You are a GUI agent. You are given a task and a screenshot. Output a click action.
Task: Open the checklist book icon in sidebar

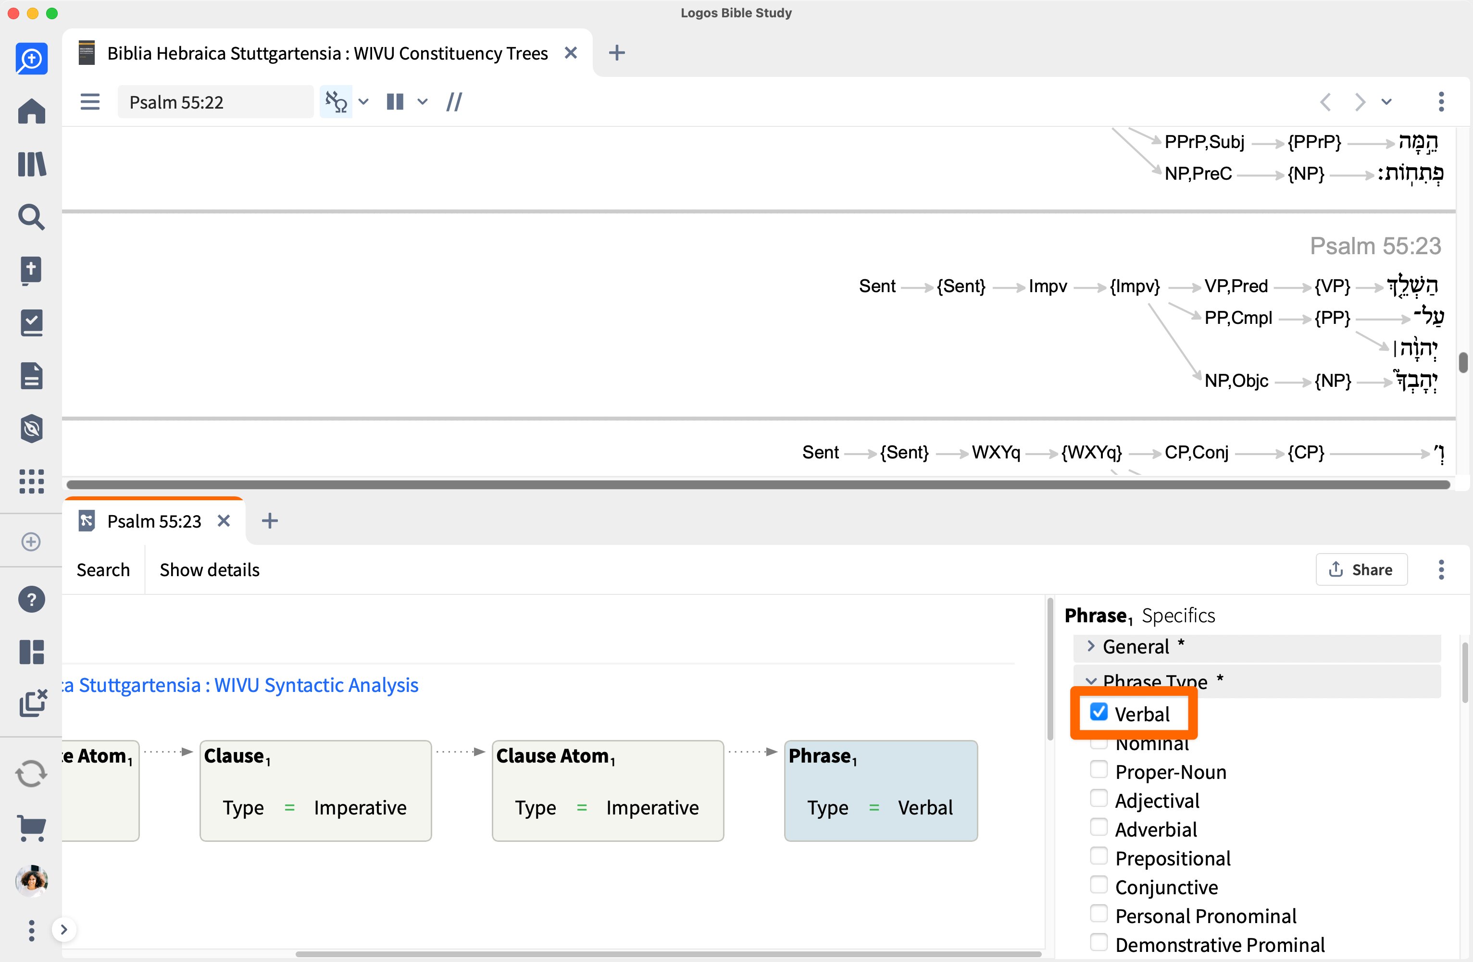(32, 323)
